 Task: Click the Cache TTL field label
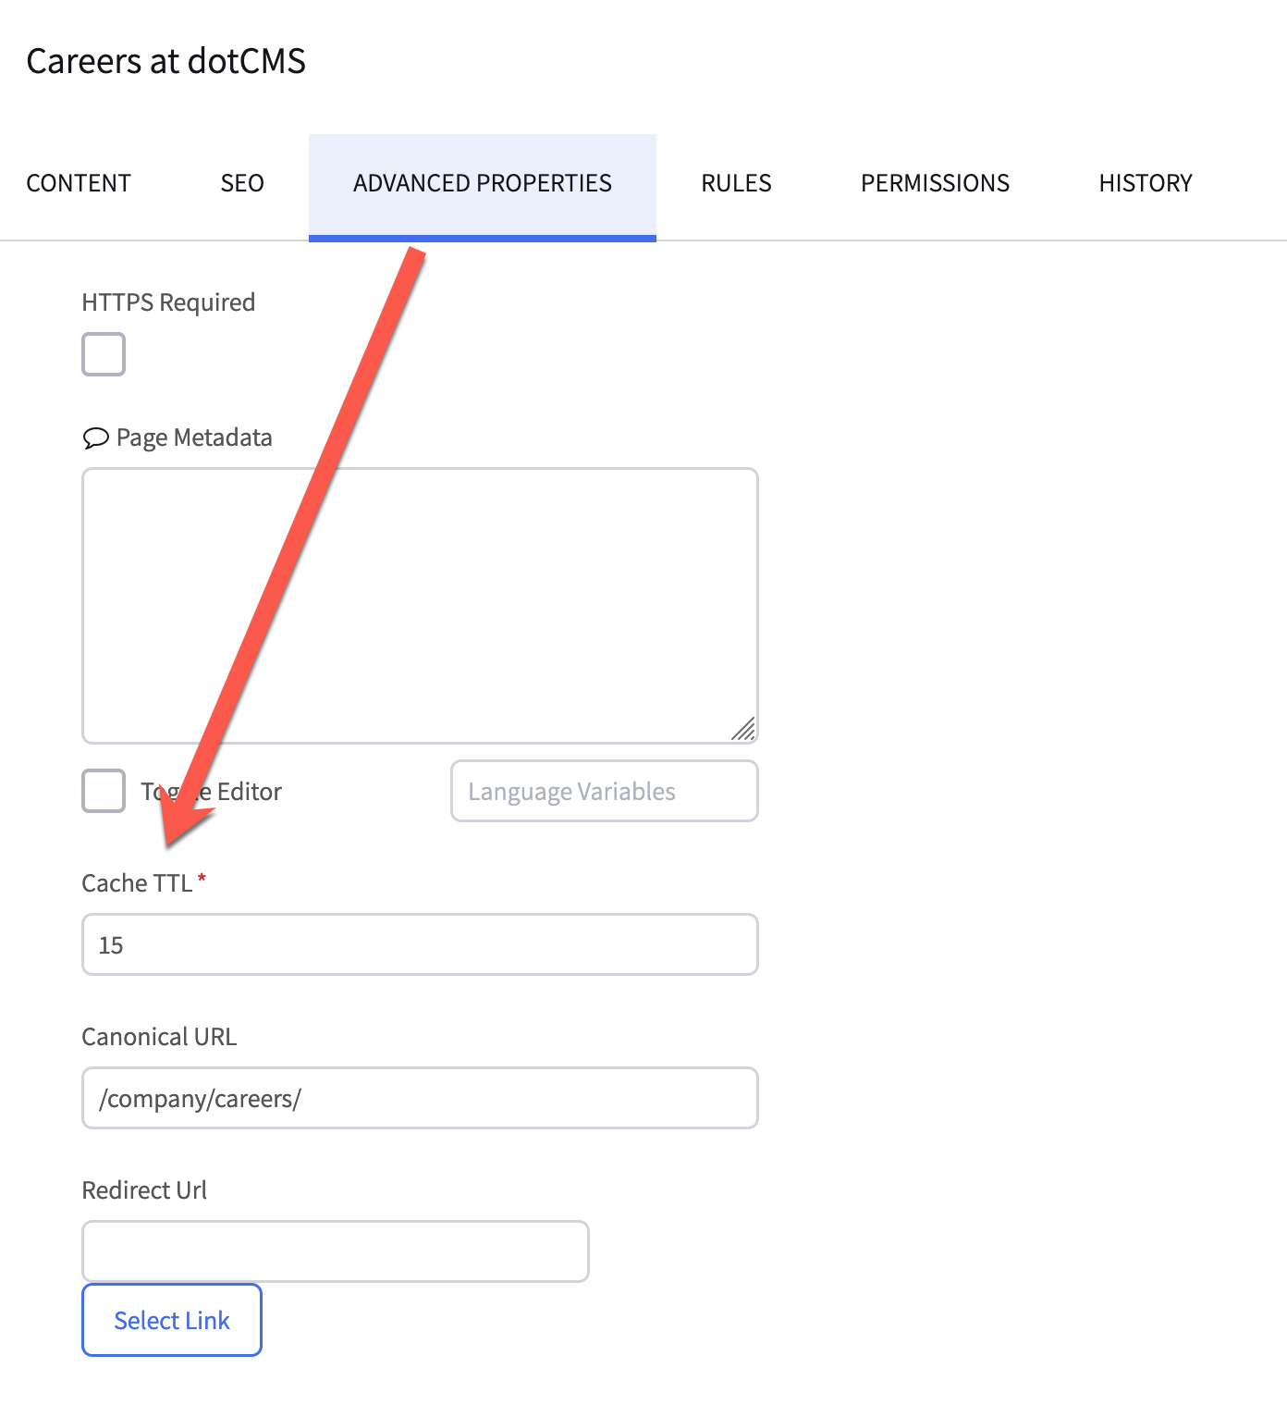(137, 883)
